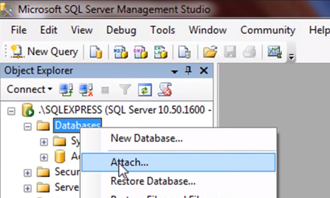This screenshot has width=330, height=198.
Task: Expand the Security folder node
Action: tap(28, 172)
